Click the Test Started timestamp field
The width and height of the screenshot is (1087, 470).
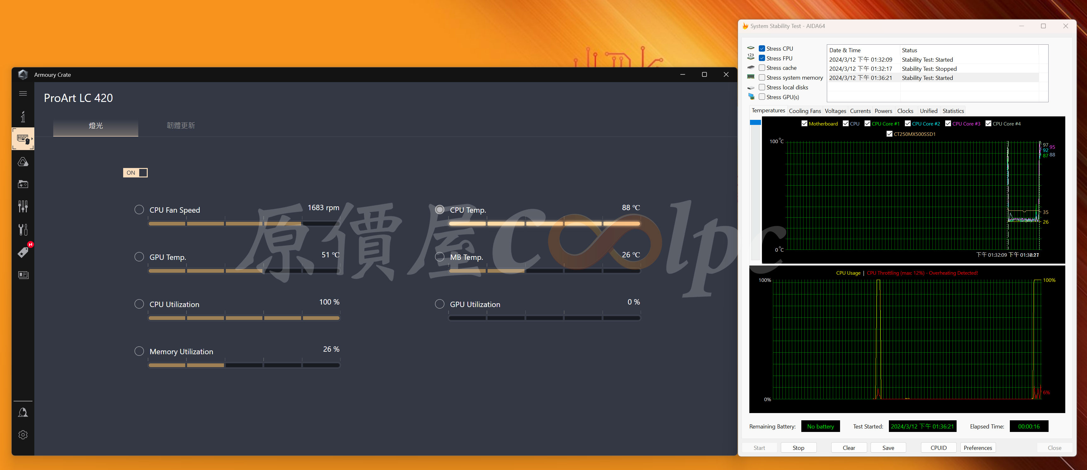coord(922,427)
